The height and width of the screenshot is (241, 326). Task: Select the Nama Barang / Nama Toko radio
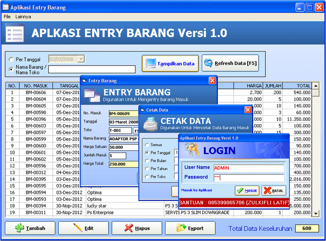click(11, 69)
